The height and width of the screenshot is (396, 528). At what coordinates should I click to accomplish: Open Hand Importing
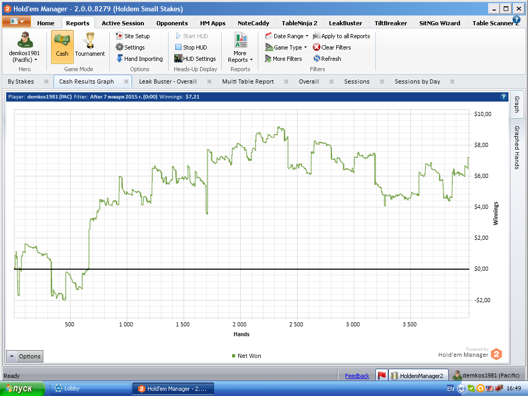pyautogui.click(x=139, y=59)
